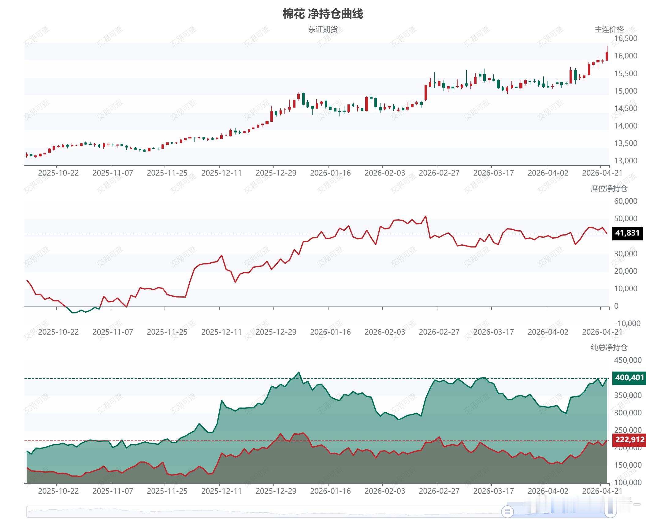Click the 棉花 净持仓曲线 chart title

click(323, 14)
